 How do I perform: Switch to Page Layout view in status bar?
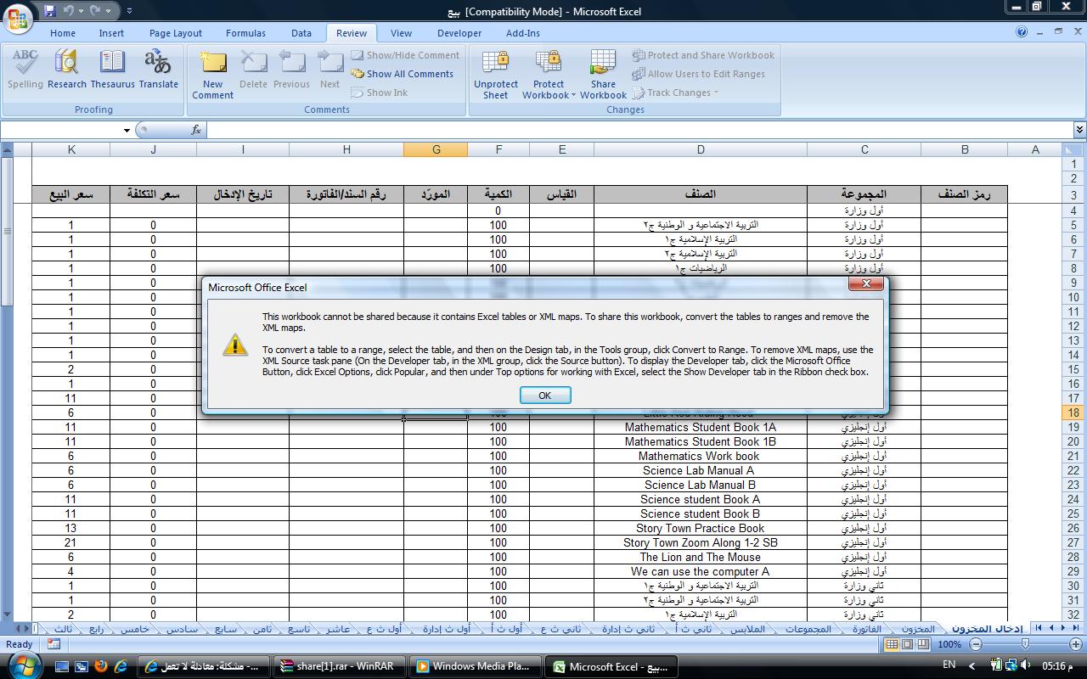tap(907, 644)
